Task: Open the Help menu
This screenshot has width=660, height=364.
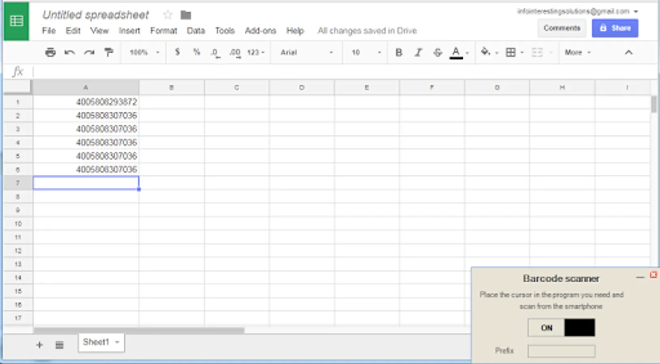Action: (295, 31)
